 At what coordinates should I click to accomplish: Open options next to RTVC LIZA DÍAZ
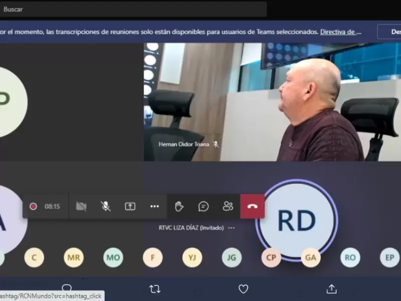[x=231, y=228]
